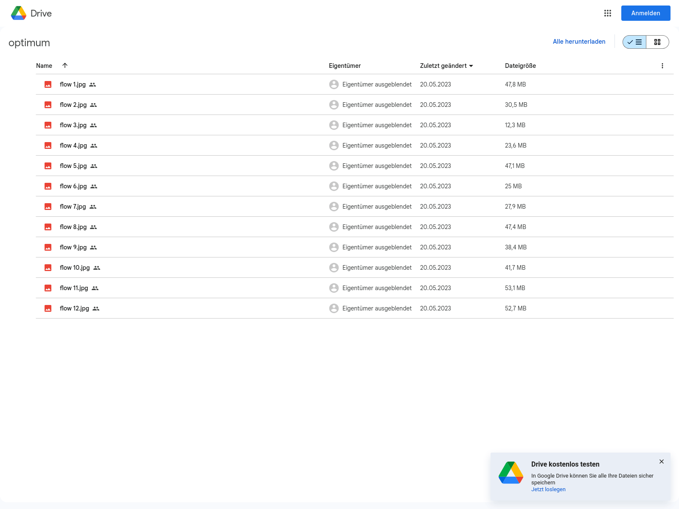Select the file name flow 8.jpg
The height and width of the screenshot is (509, 679).
(x=73, y=227)
